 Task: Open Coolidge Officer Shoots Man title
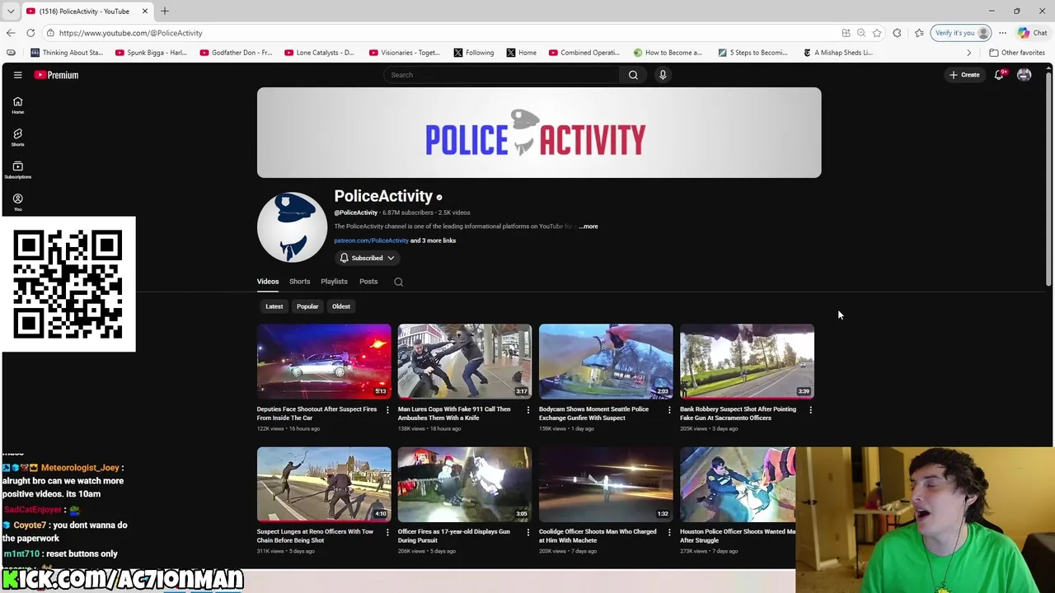598,536
